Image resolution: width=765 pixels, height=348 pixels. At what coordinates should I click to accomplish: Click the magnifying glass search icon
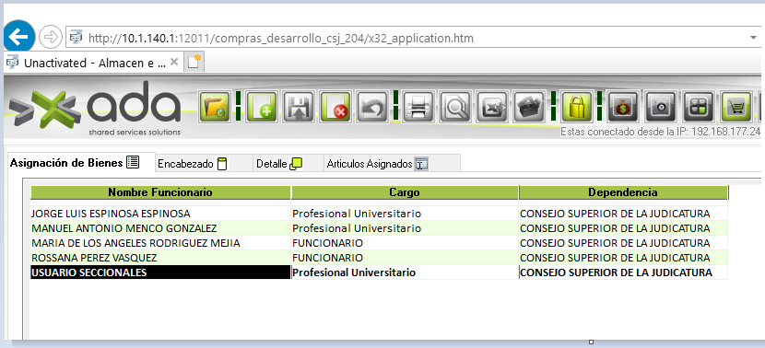coord(454,107)
